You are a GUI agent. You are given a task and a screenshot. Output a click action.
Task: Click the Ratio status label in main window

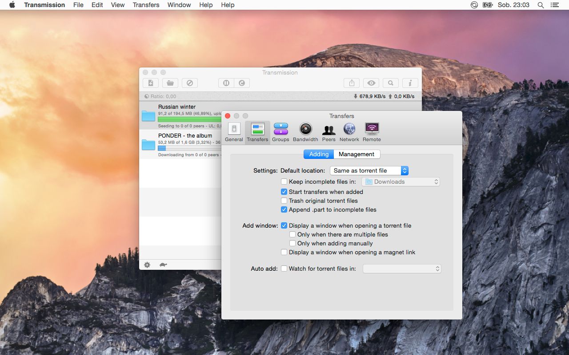coord(160,96)
